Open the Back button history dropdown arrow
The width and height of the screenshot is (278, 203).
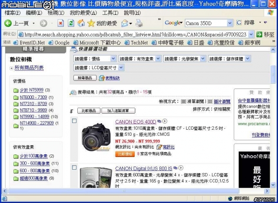[x=33, y=23]
